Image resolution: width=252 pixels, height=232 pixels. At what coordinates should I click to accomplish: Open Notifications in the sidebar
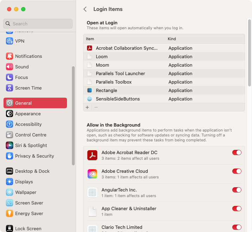[29, 56]
